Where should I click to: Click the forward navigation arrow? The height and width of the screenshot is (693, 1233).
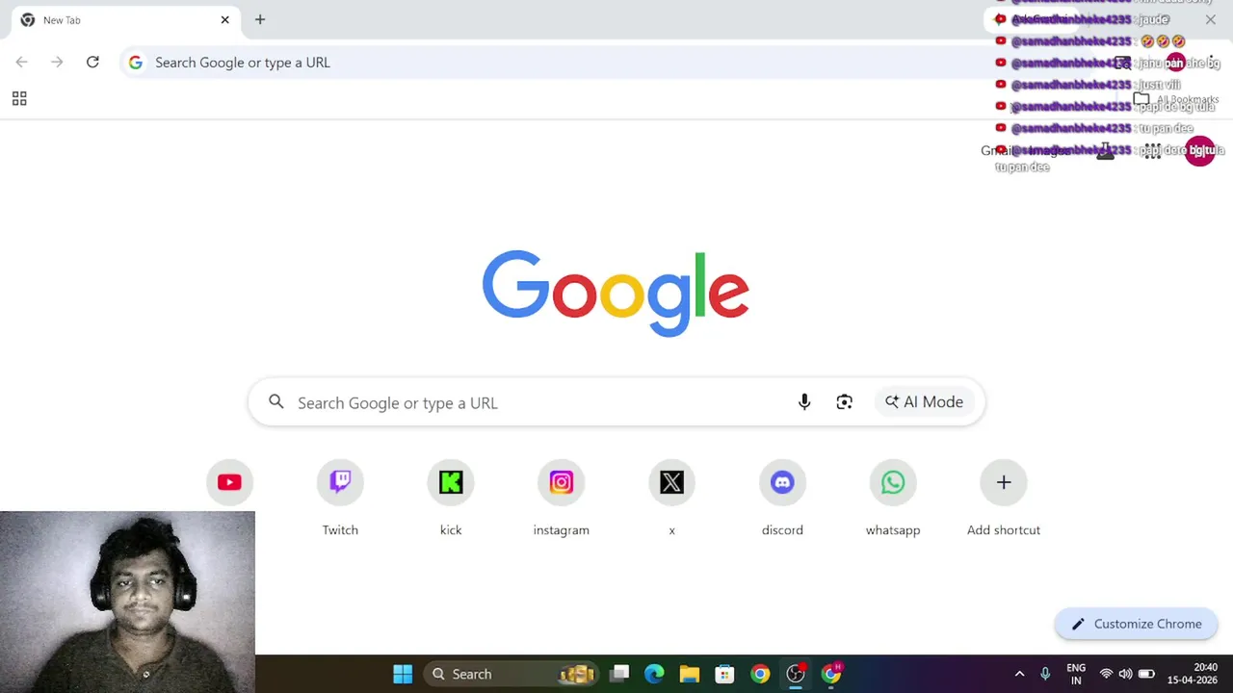tap(57, 62)
